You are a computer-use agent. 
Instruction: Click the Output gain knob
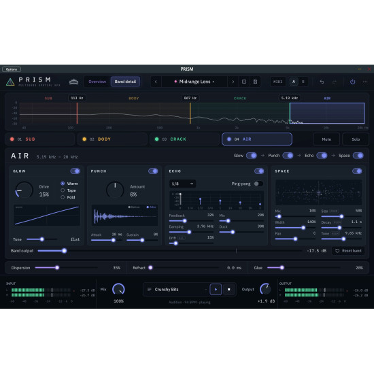[265, 289]
